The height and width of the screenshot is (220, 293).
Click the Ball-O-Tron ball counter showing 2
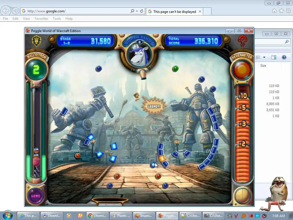pyautogui.click(x=36, y=70)
